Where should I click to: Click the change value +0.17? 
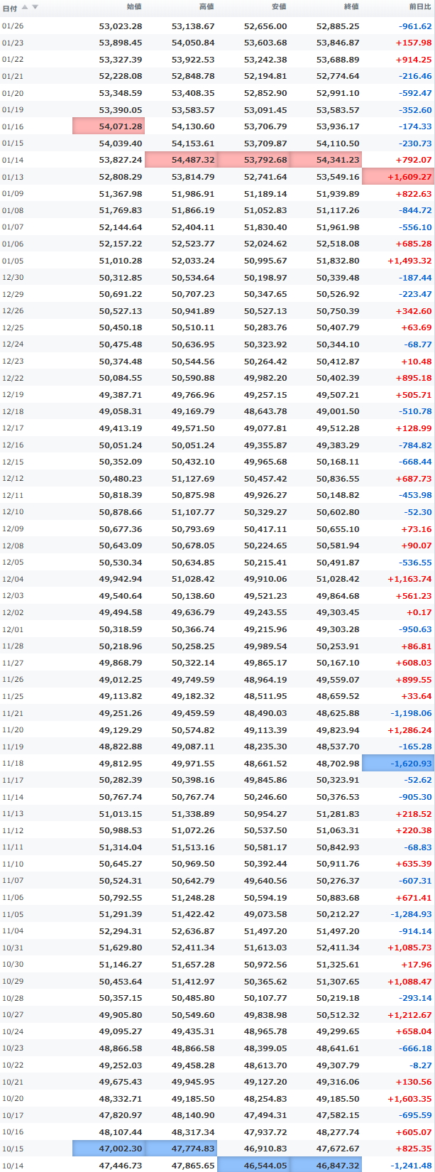pos(419,613)
